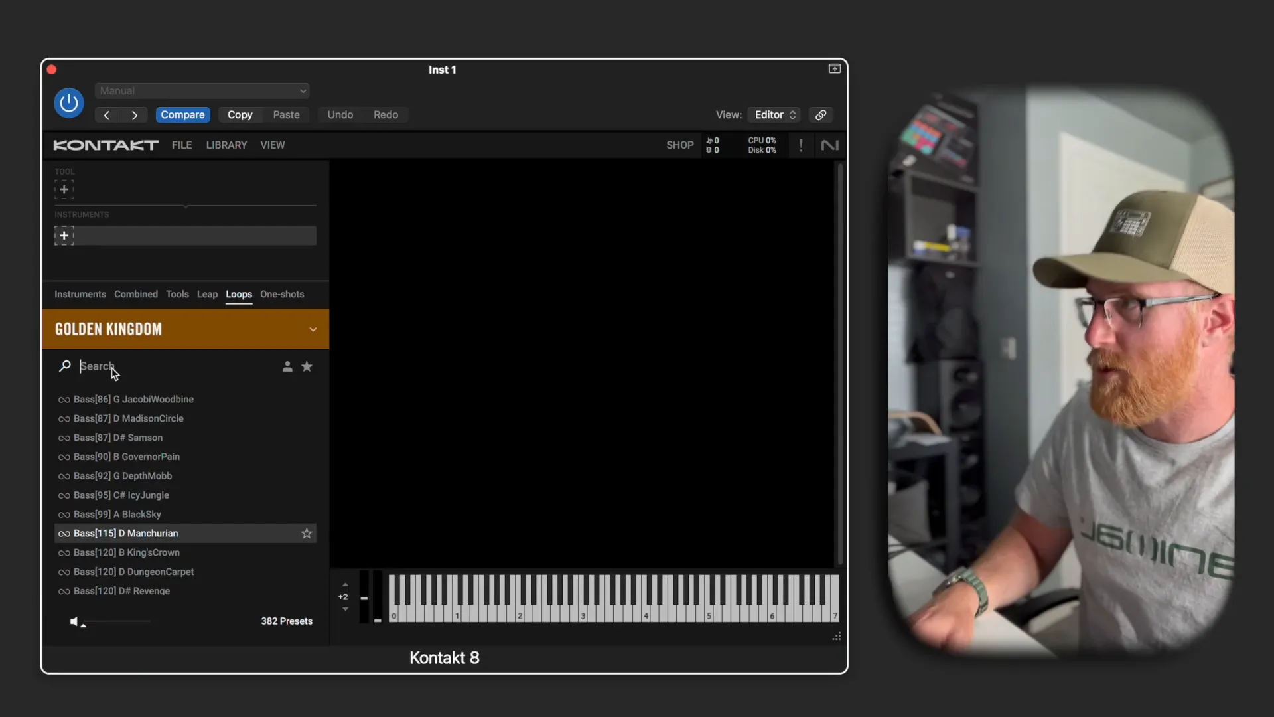1274x717 pixels.
Task: Open the VIEW menu
Action: tap(273, 145)
